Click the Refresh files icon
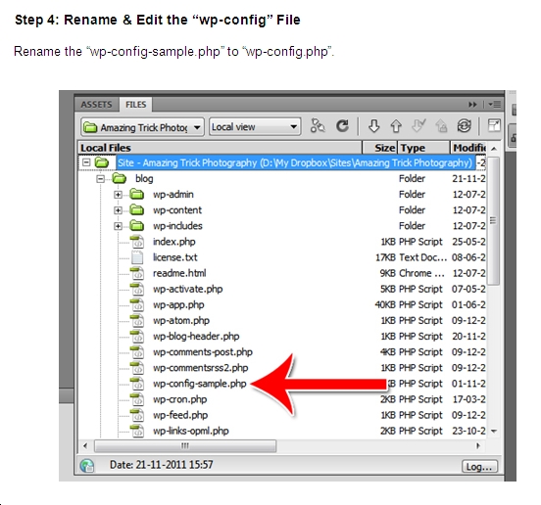 (x=342, y=126)
